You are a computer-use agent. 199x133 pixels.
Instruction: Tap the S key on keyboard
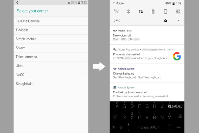coord(125,106)
